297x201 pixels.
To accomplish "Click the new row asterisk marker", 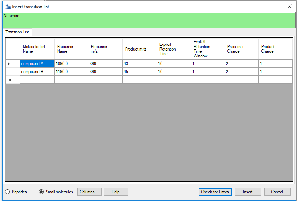I will click(x=10, y=80).
